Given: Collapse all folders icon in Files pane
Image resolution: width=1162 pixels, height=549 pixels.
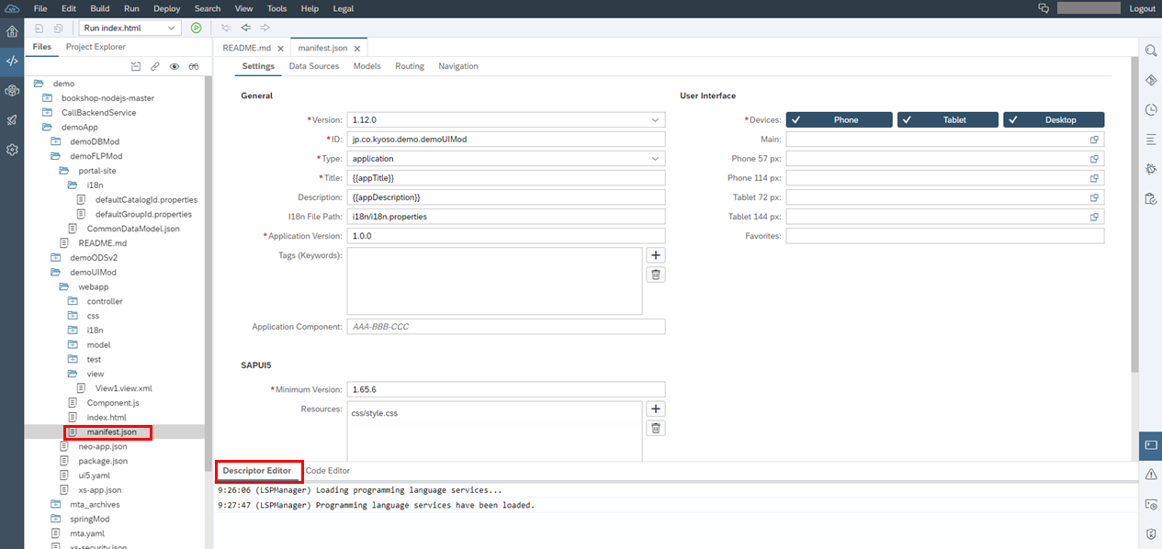Looking at the screenshot, I should click(136, 67).
